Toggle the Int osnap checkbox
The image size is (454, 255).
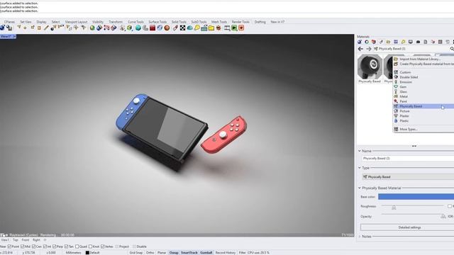point(45,246)
